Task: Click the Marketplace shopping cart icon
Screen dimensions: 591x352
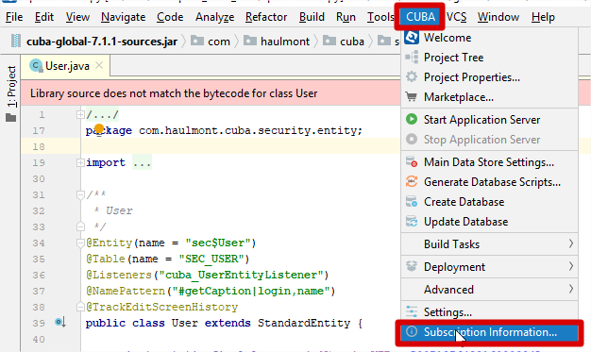Action: coord(412,97)
